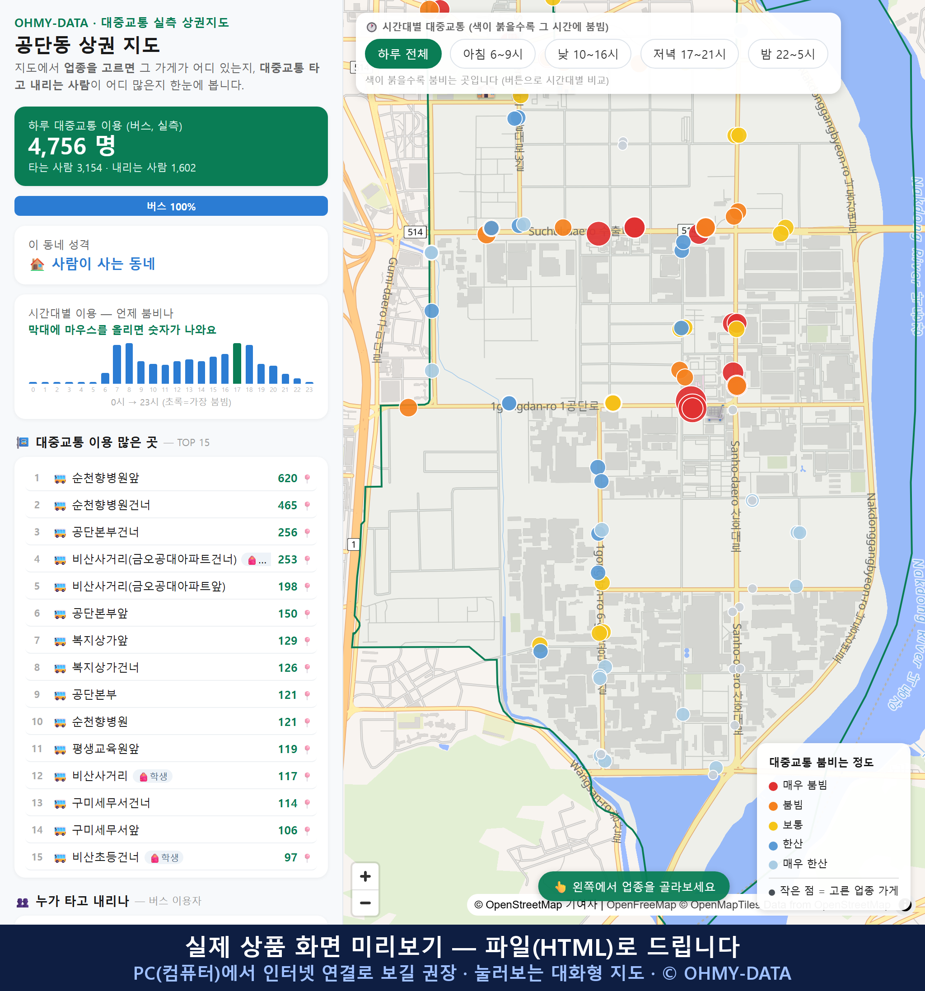925x991 pixels.
Task: Click pin icon for 공단본부건너 row
Action: click(x=307, y=532)
